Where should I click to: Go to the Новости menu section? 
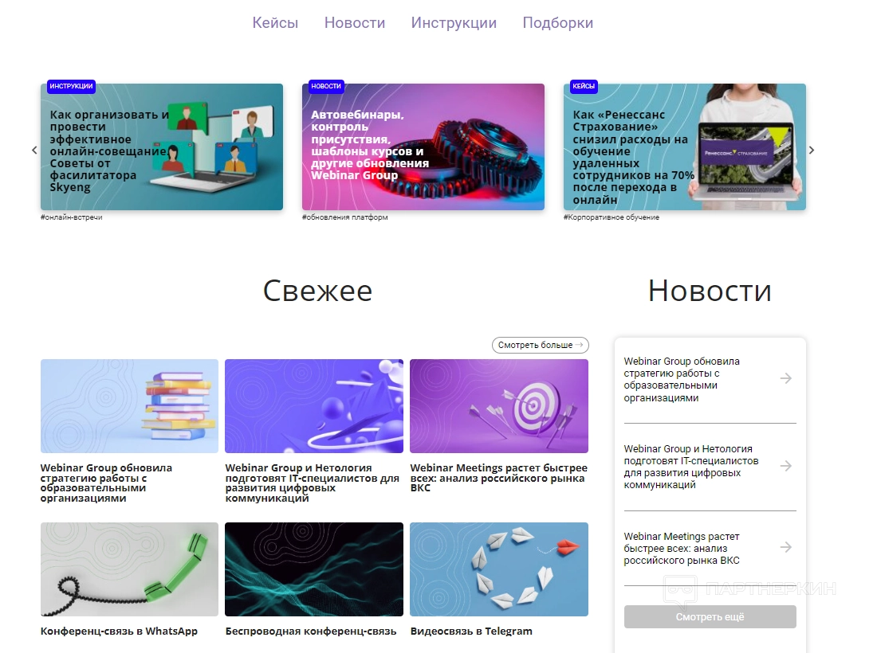pos(355,23)
